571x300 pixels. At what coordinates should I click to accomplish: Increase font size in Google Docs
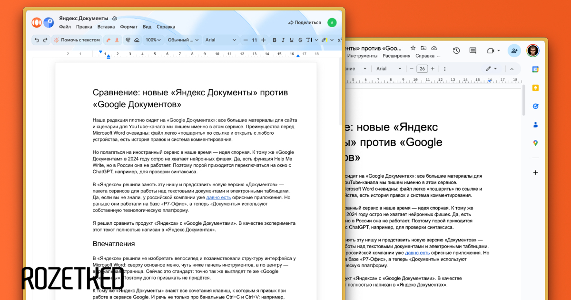(433, 69)
